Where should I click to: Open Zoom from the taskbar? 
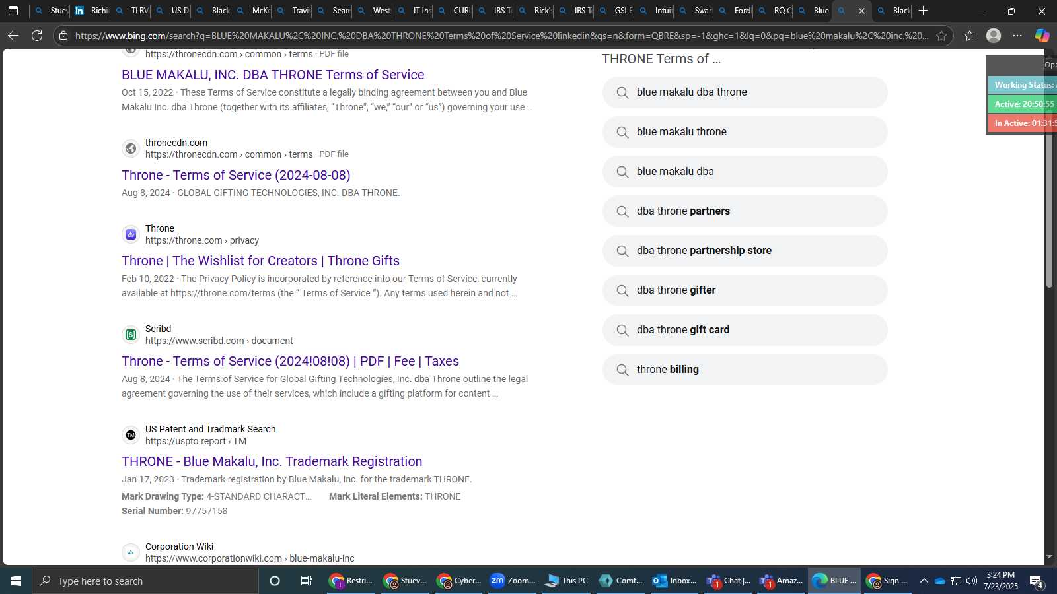(x=513, y=581)
